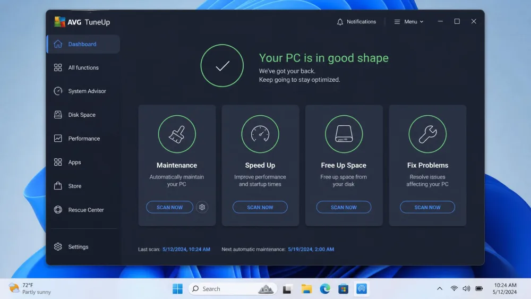The width and height of the screenshot is (531, 299).
Task: Open the Apps sidebar entry
Action: coord(83,162)
